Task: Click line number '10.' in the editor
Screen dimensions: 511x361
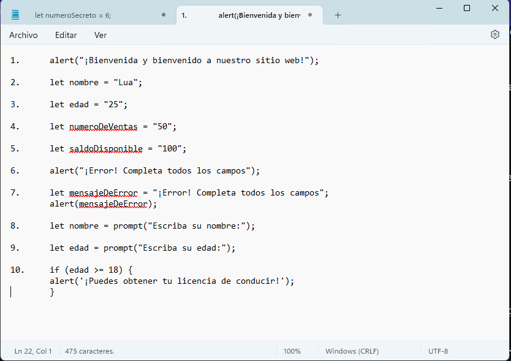Action: pos(17,270)
